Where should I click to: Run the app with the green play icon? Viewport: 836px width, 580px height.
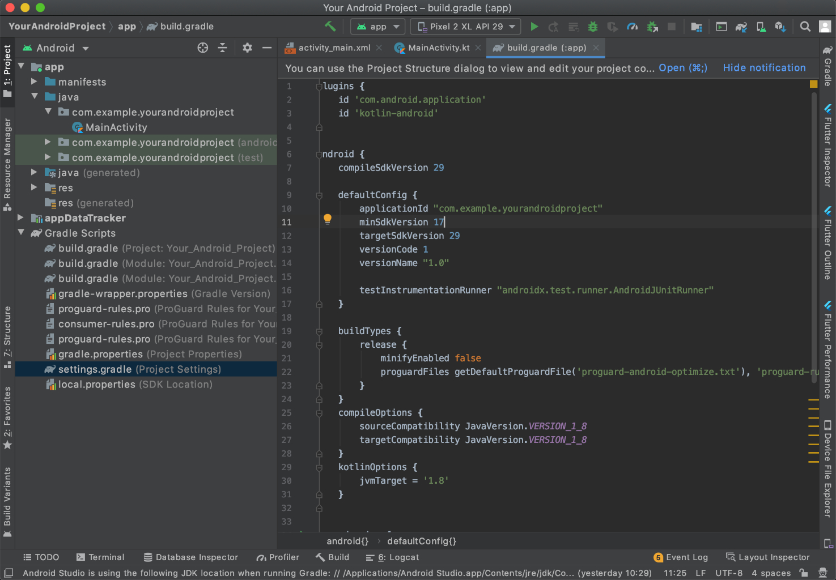(534, 27)
